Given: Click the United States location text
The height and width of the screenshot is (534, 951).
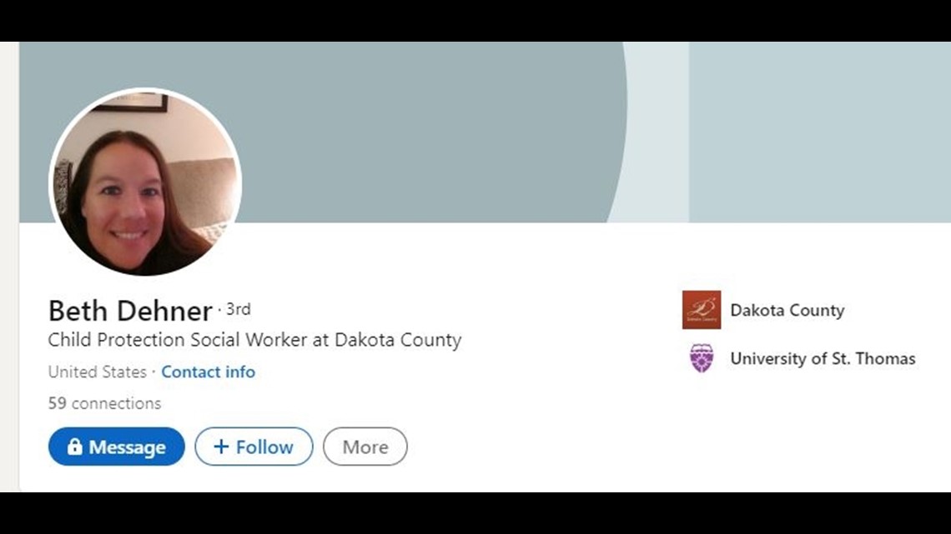Looking at the screenshot, I should (x=98, y=372).
